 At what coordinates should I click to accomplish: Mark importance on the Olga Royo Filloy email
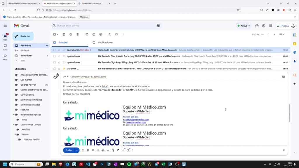click(64, 62)
